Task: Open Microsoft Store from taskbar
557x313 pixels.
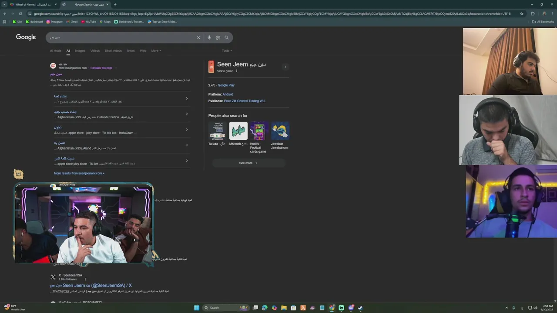Action: (293, 308)
